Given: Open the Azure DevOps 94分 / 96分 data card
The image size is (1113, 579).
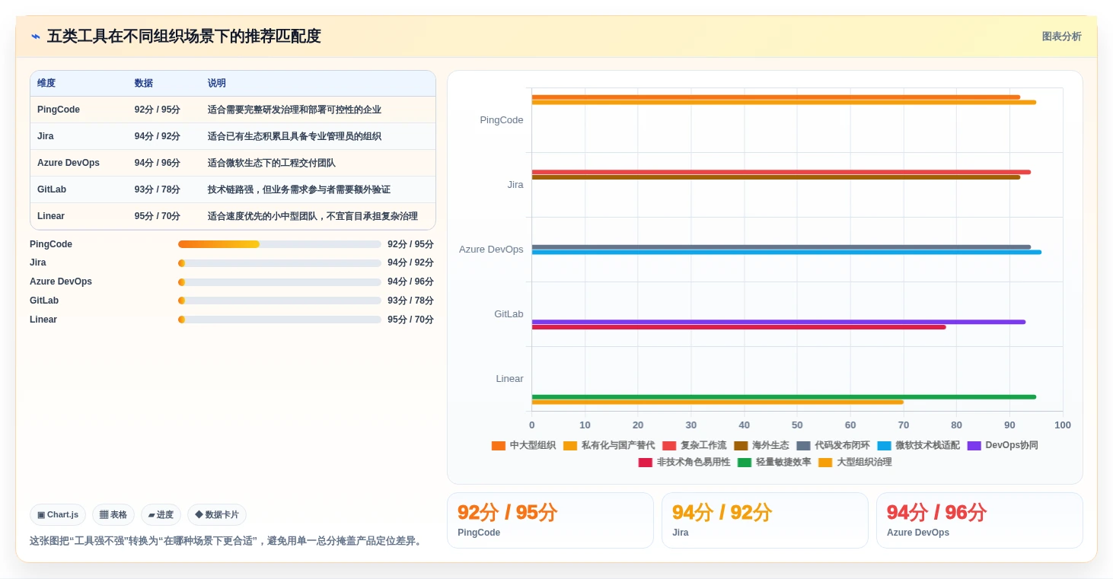Looking at the screenshot, I should 979,520.
